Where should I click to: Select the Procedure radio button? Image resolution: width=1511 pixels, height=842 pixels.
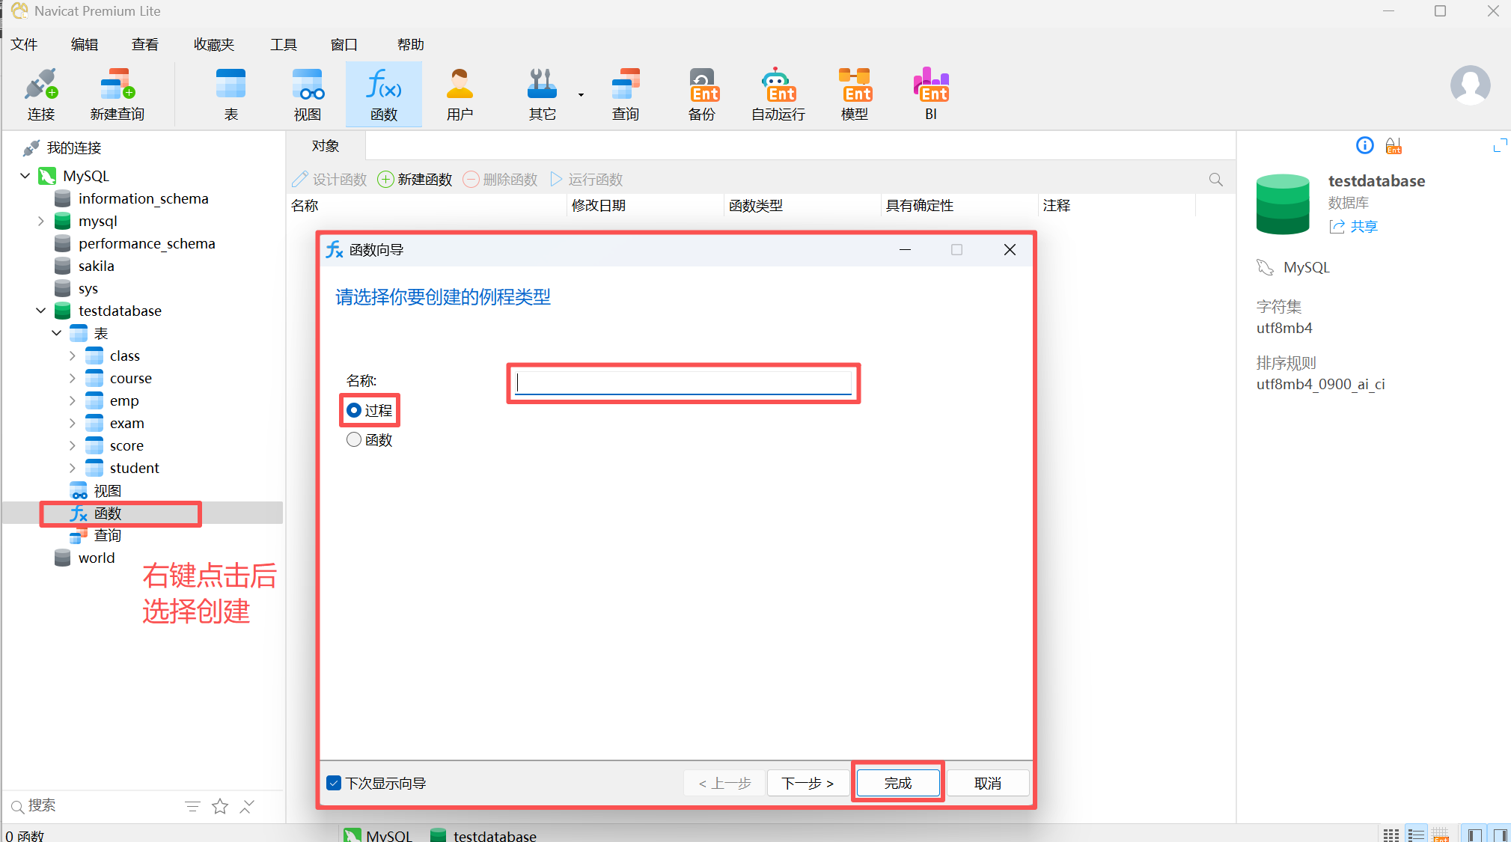tap(354, 410)
